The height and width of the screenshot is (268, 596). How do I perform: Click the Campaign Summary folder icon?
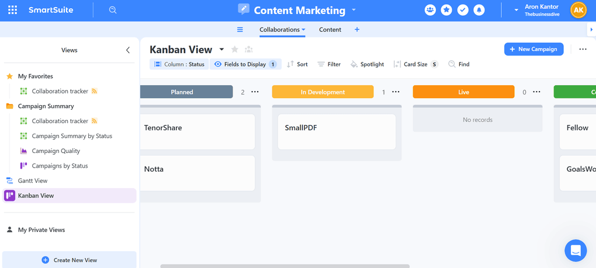click(x=10, y=106)
